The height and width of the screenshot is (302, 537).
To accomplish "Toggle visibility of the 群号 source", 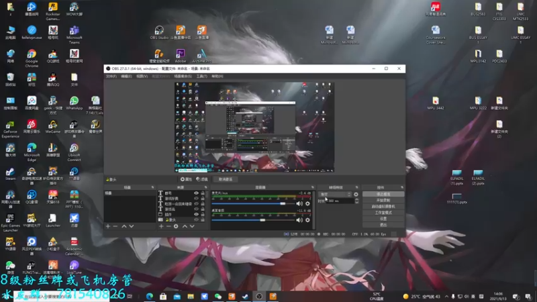I will point(196,193).
